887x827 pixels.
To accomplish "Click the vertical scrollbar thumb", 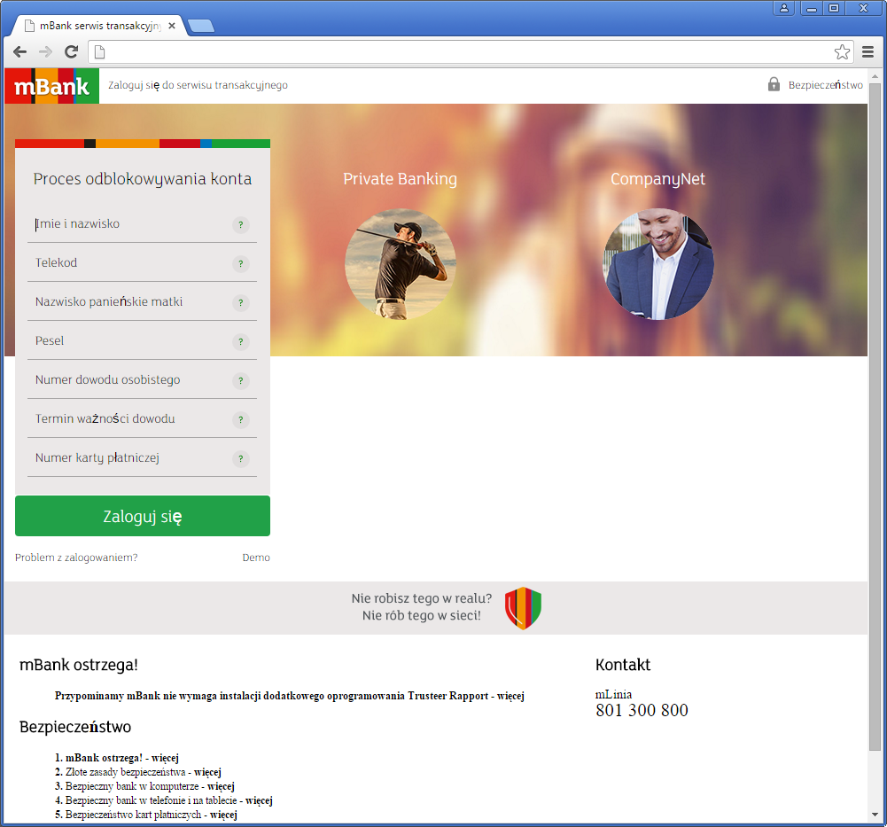I will (x=875, y=417).
